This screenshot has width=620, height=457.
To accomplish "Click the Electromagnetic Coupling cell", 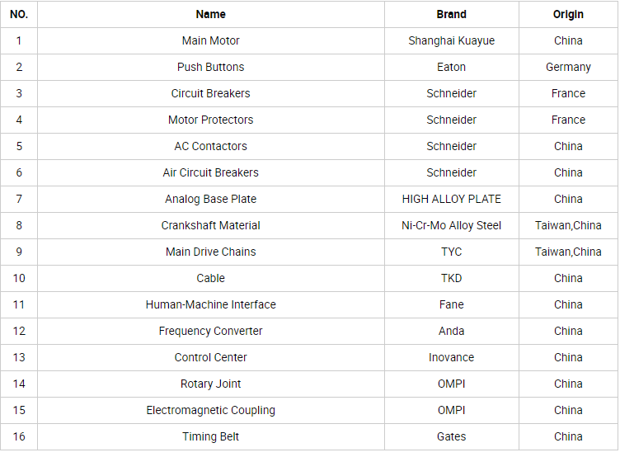I will tap(211, 410).
